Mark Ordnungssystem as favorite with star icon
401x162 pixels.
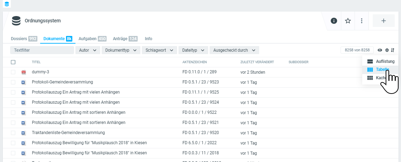(348, 21)
